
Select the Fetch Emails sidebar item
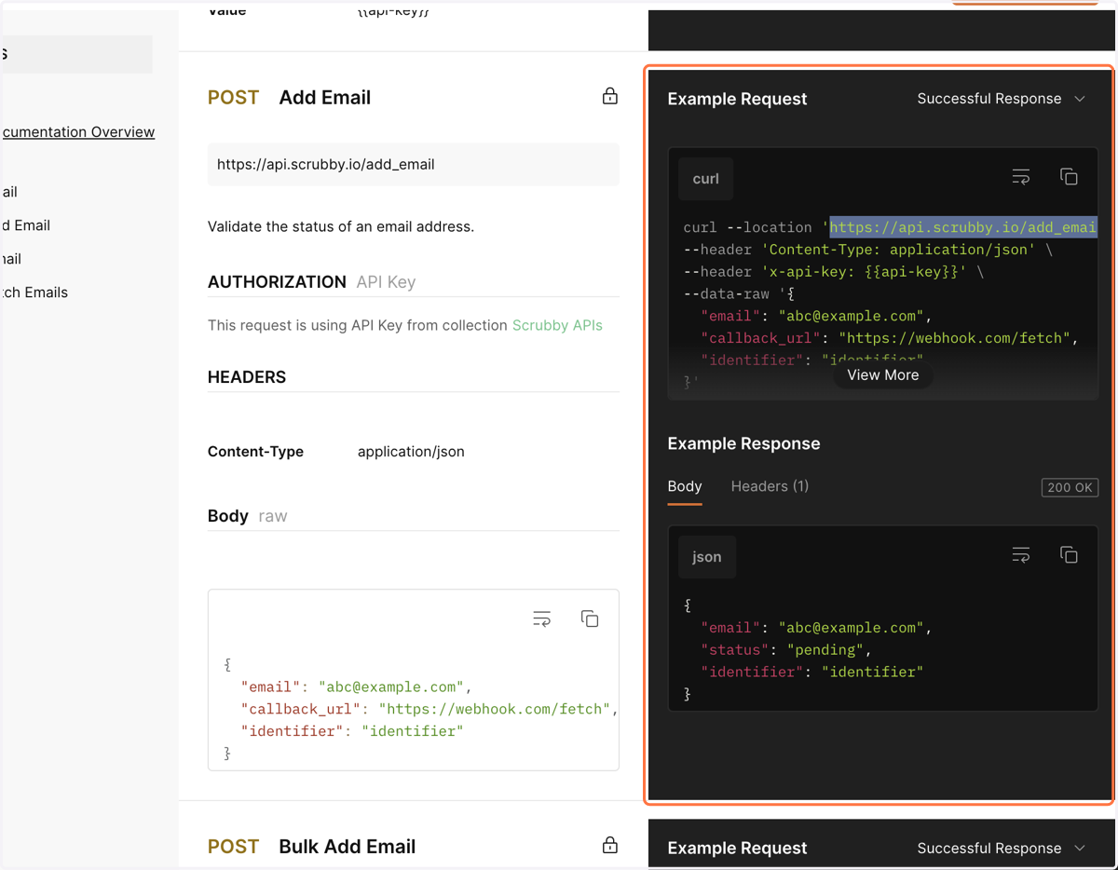pyautogui.click(x=34, y=292)
